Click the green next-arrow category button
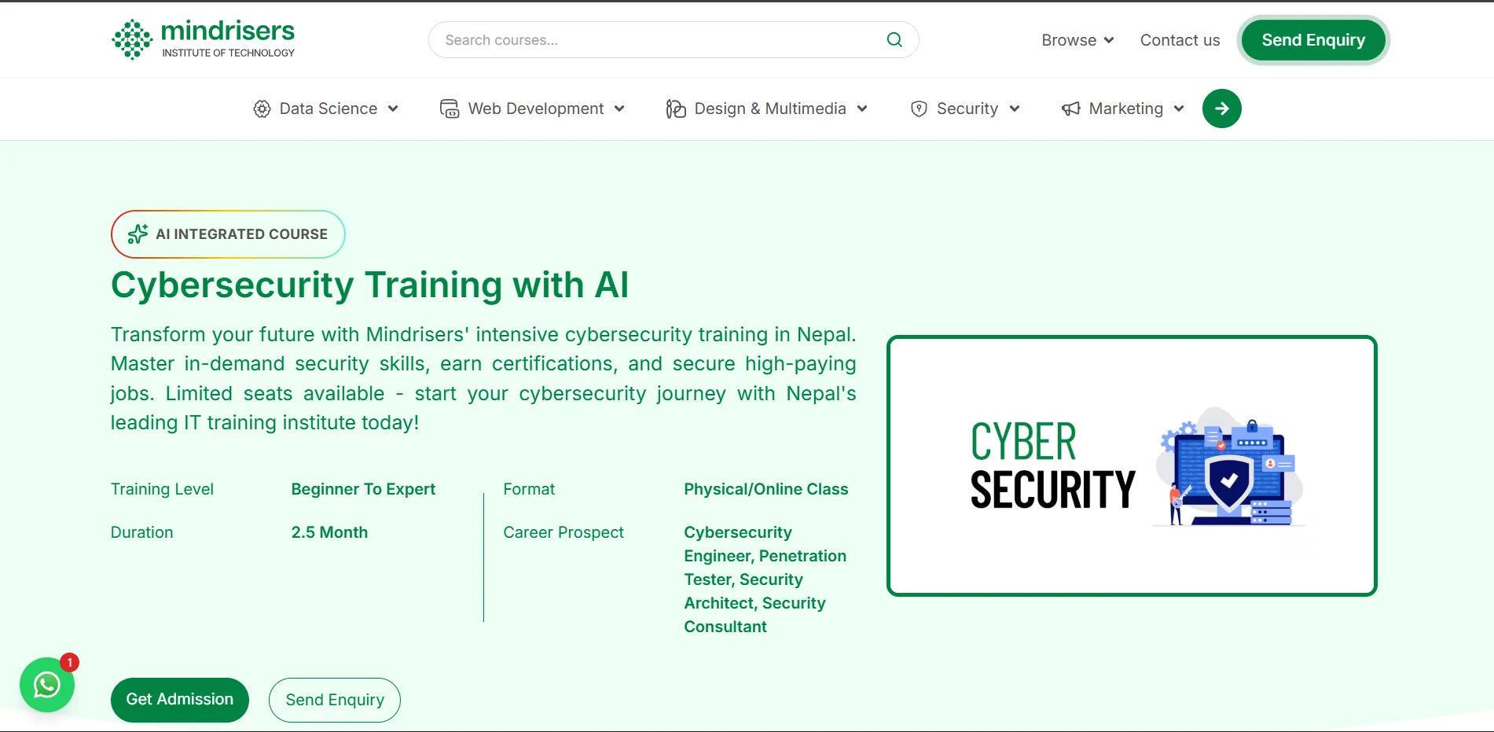The height and width of the screenshot is (732, 1494). click(x=1222, y=109)
